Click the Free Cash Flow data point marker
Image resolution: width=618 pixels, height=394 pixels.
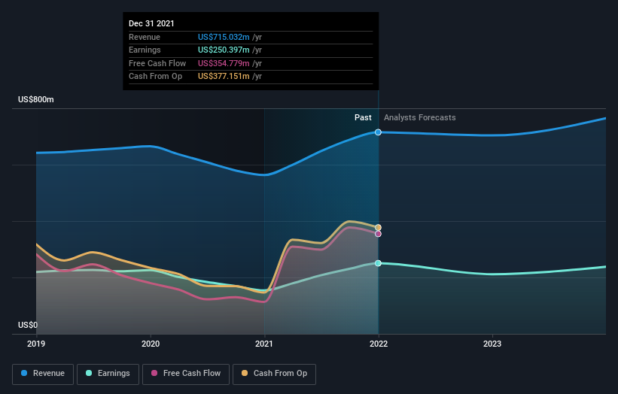click(x=378, y=234)
